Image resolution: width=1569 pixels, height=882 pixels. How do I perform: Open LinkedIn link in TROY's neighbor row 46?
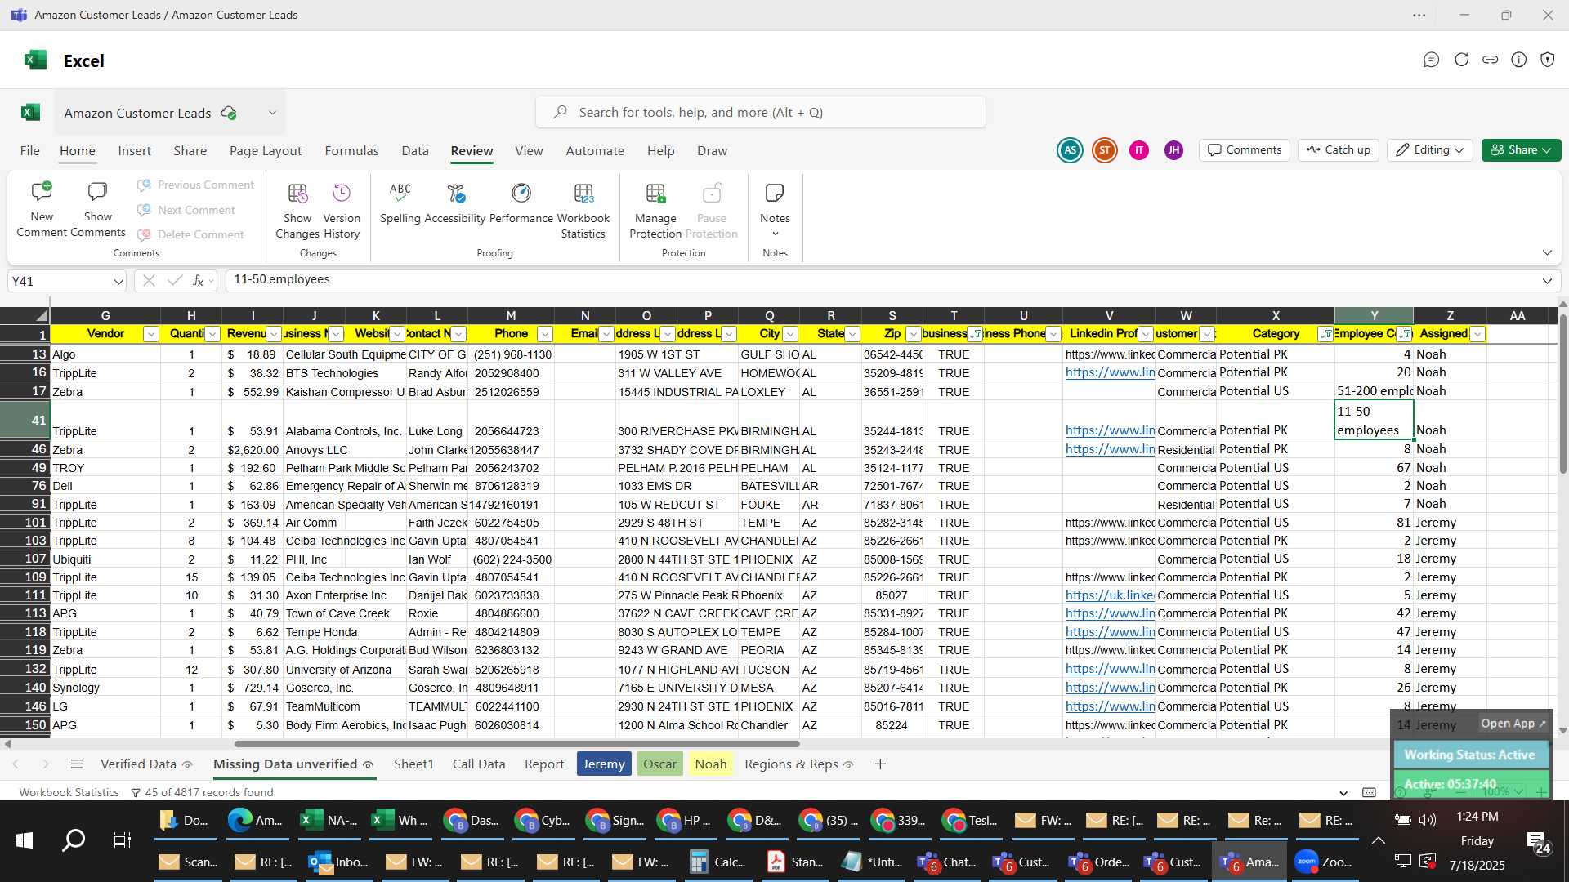[1109, 449]
